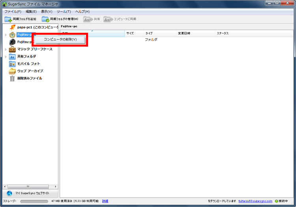The height and width of the screenshot is (207, 296).
Task: Click the globe icon for マイ SugarSync ウェブサイト
Action: pos(9,193)
